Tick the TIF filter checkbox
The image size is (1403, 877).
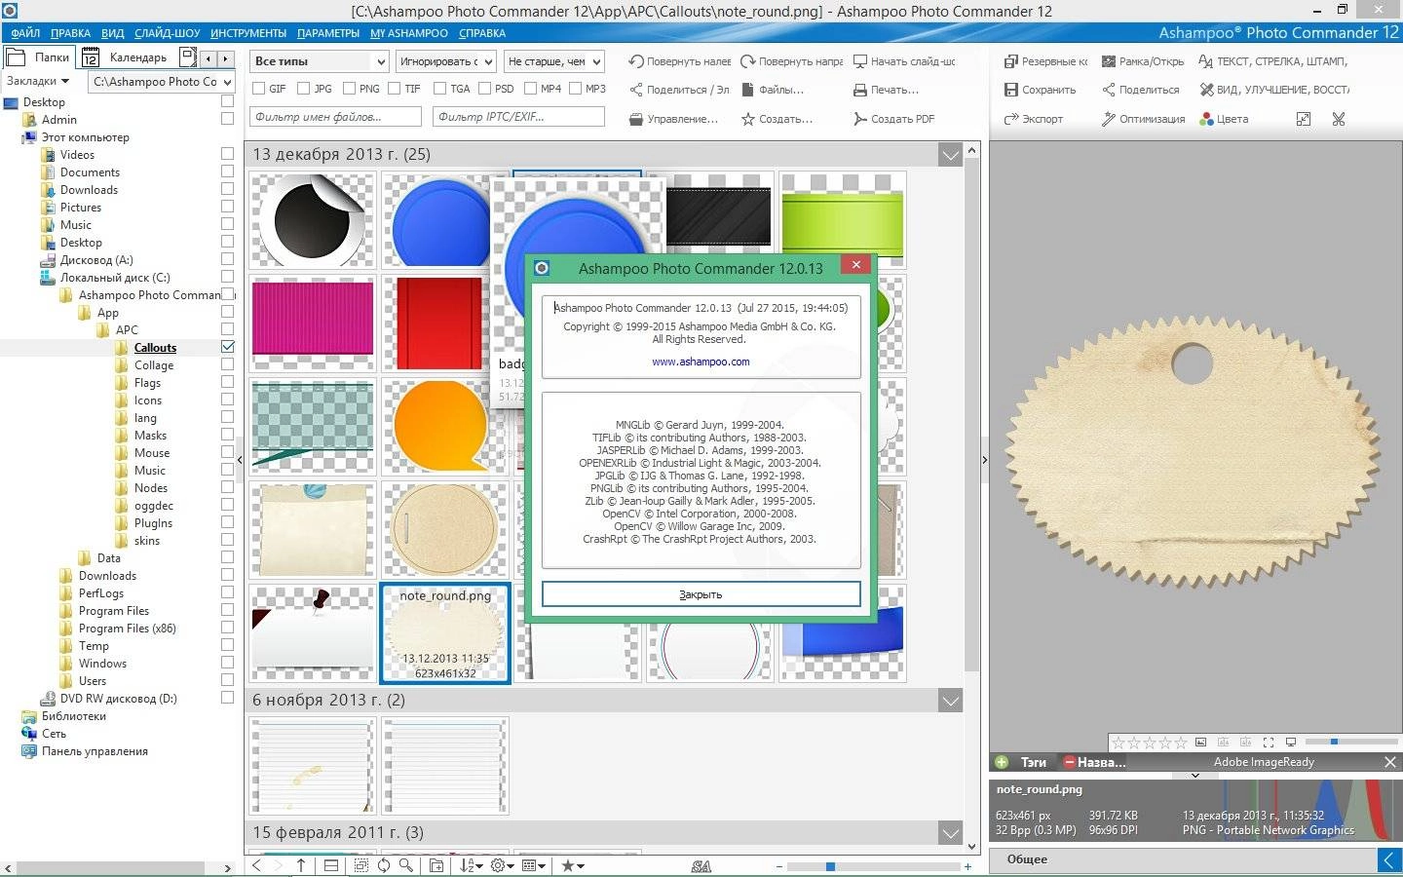tap(395, 89)
